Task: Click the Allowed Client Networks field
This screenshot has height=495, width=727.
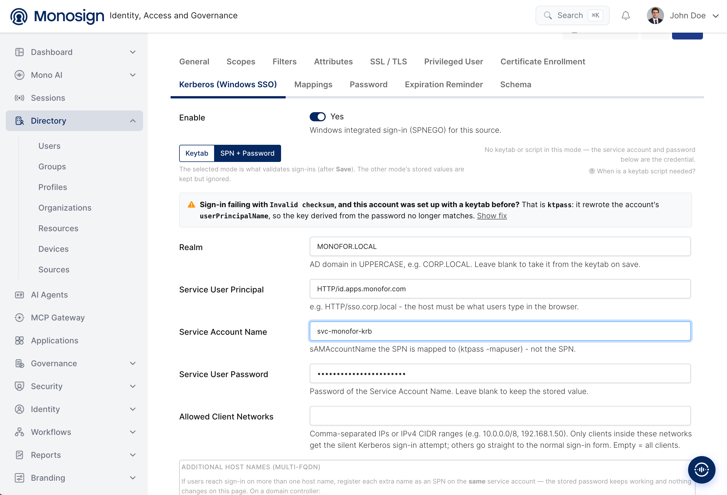Action: (500, 415)
